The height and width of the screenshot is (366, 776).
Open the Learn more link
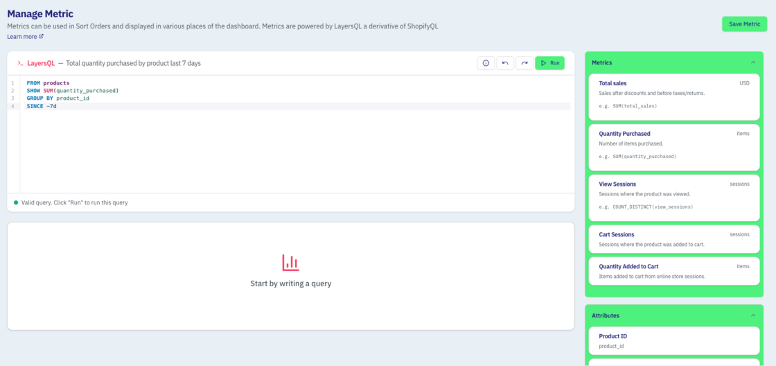[25, 37]
